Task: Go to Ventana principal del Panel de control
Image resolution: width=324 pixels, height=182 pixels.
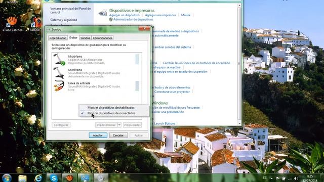Action: click(70, 10)
